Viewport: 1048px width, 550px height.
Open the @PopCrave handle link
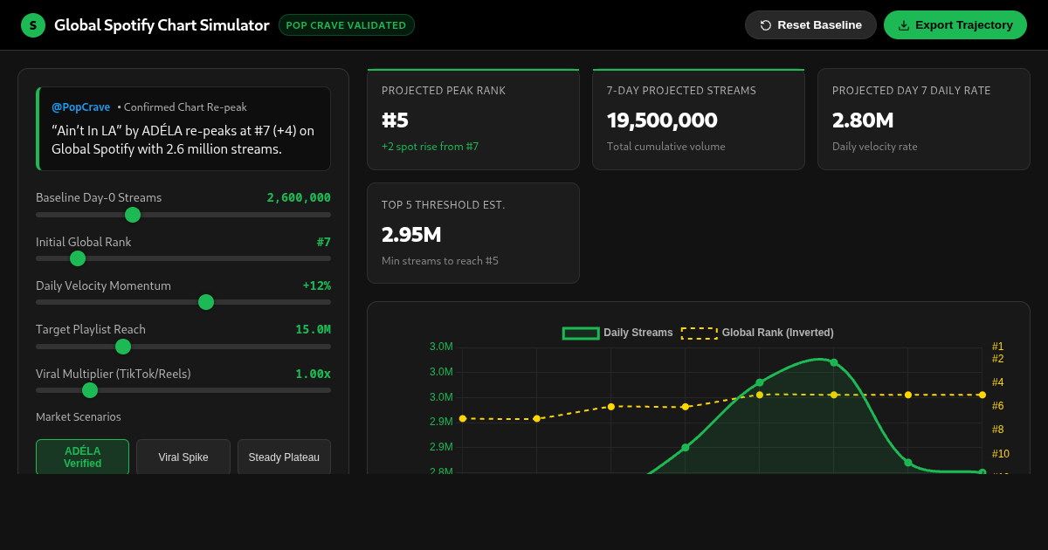[x=80, y=107]
